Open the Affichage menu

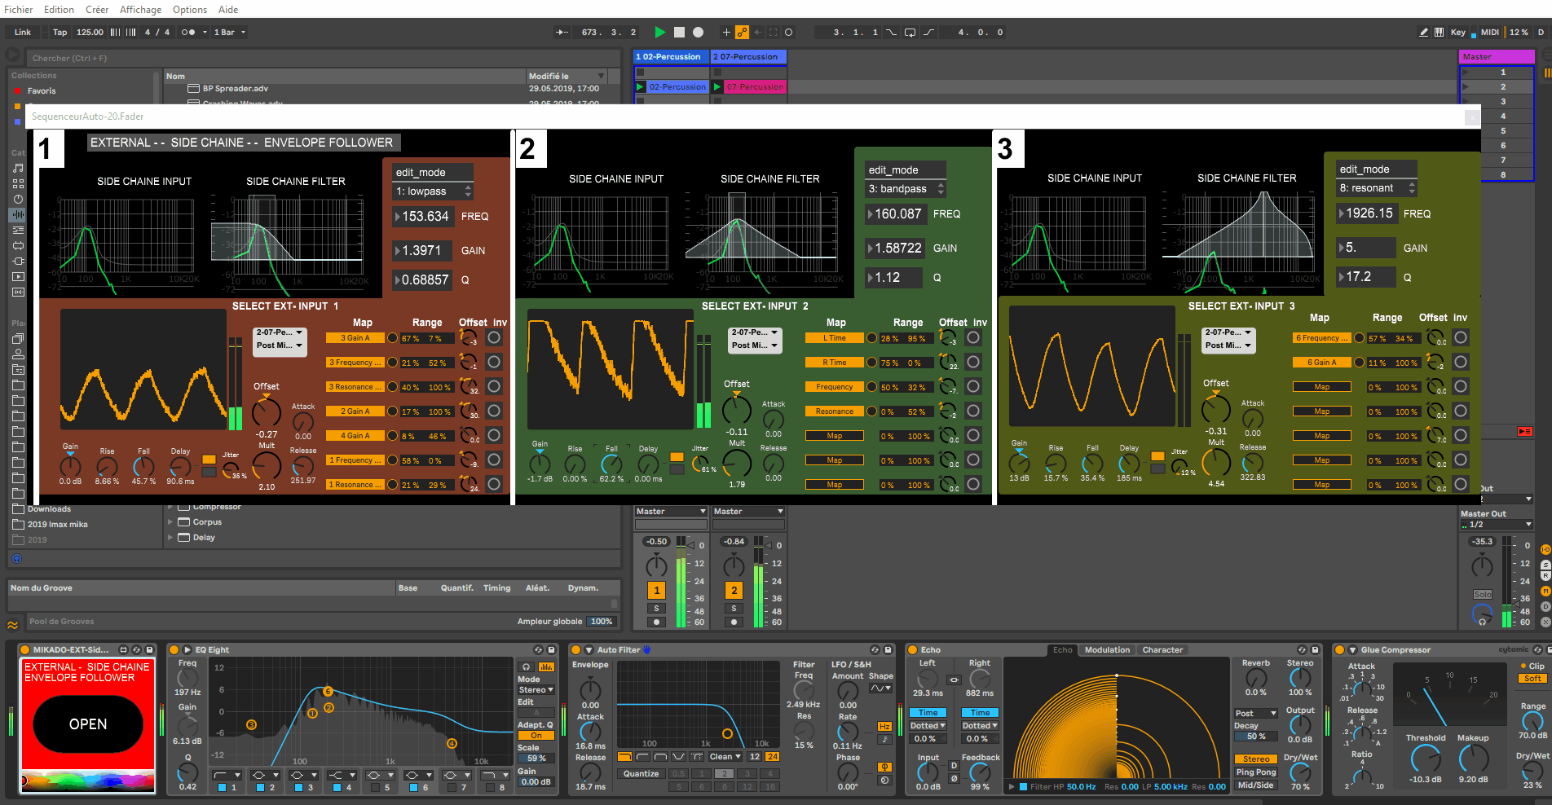pyautogui.click(x=140, y=10)
